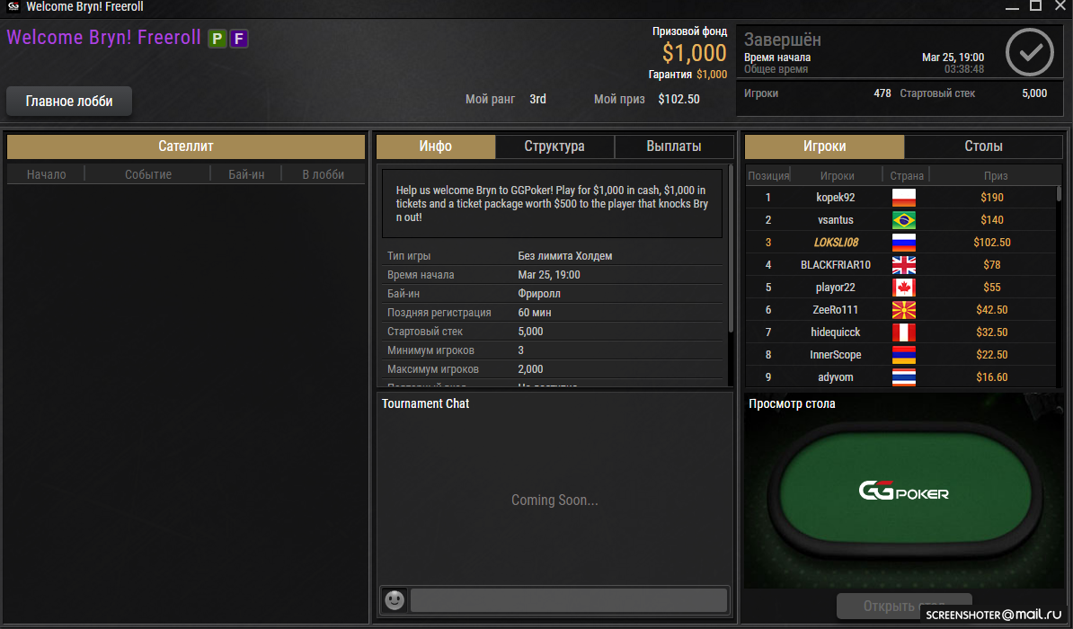Click the GG app icon in title bar
Viewport: 1073px width, 629px height.
click(x=13, y=7)
